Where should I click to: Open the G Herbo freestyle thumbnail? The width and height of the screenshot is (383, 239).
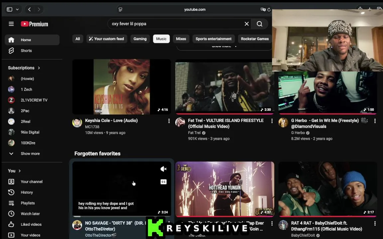click(327, 92)
